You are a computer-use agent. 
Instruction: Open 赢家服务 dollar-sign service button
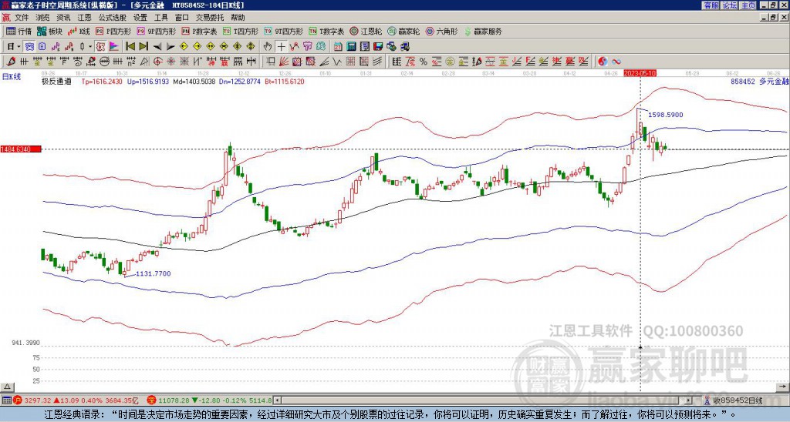[x=483, y=31]
